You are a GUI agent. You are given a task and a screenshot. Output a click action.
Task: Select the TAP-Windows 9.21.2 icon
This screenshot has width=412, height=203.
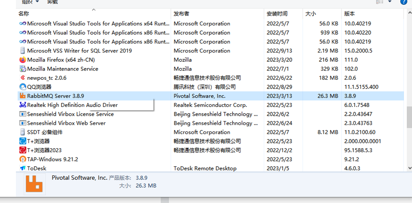point(23,159)
